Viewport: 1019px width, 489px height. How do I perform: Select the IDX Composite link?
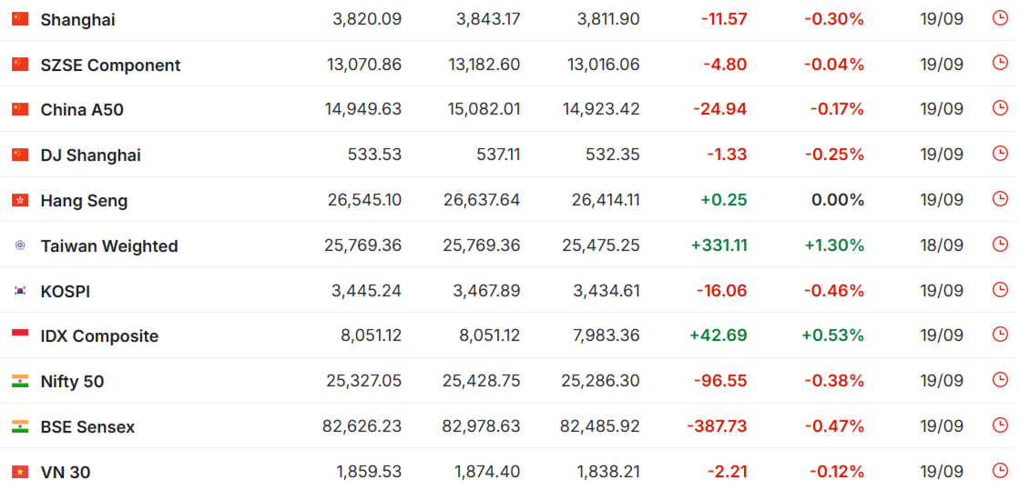(x=99, y=336)
